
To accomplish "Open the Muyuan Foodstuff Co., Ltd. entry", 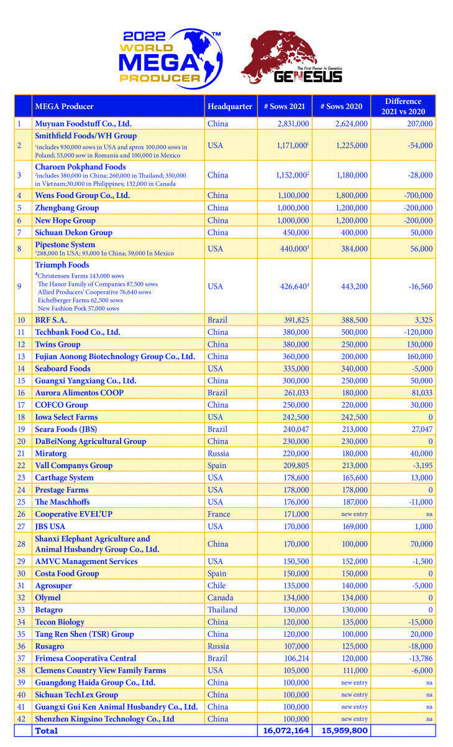I will click(83, 124).
